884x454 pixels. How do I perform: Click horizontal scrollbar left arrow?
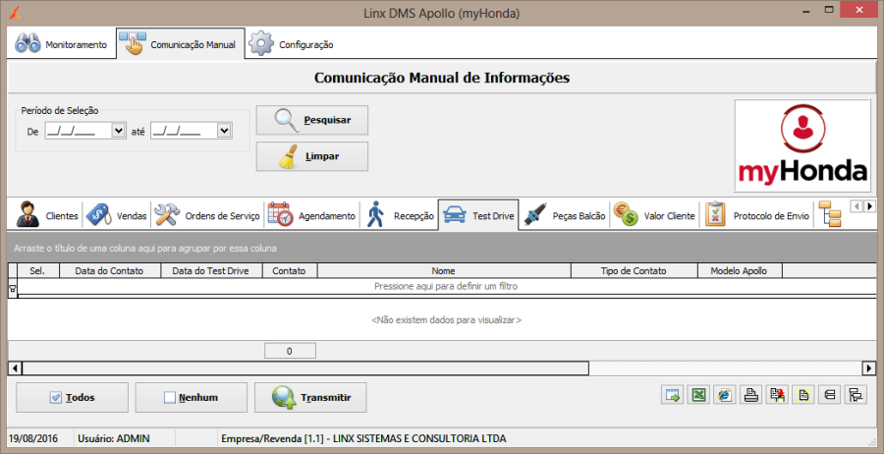[x=15, y=369]
